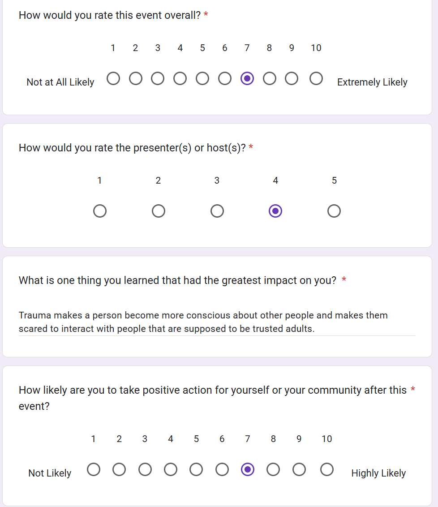Click selected 7 on overall event rating
Screen dimensions: 438x507
point(247,79)
